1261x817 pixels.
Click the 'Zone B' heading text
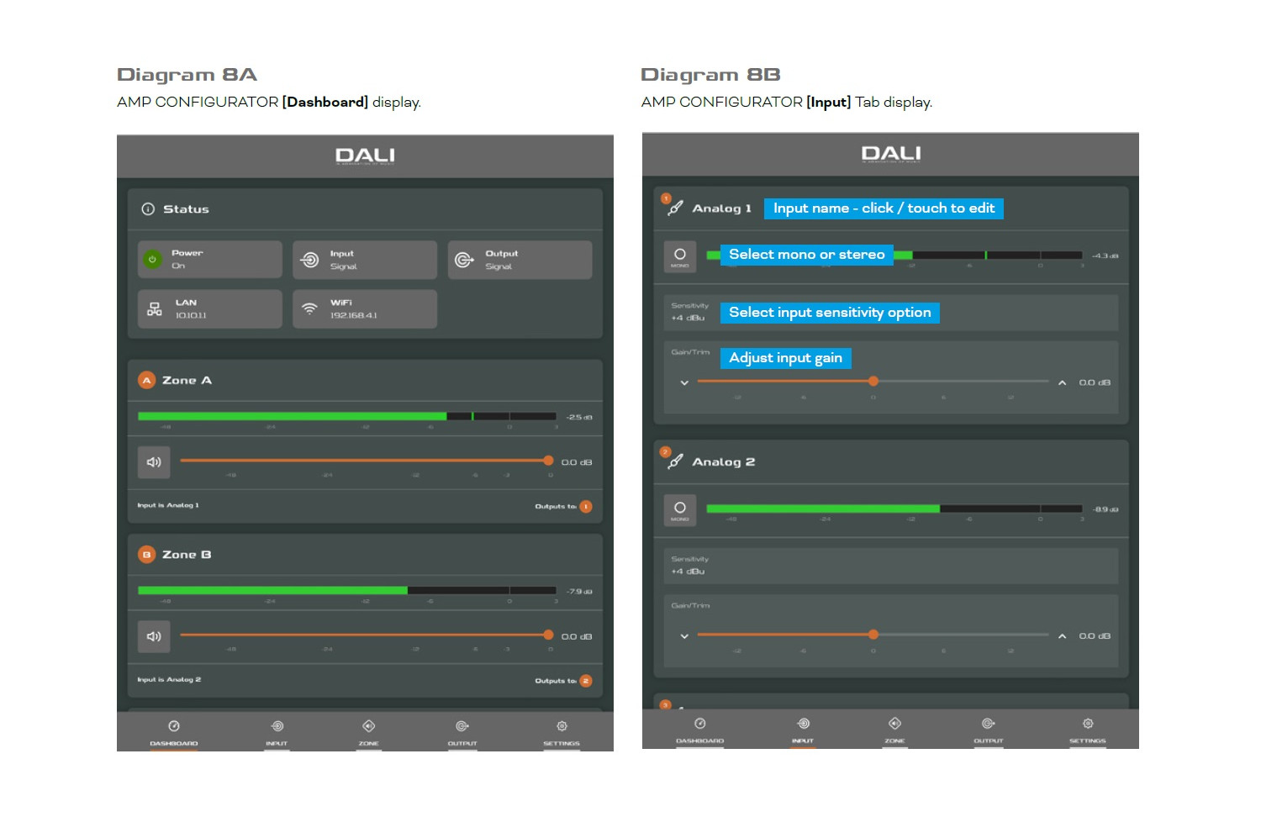187,555
